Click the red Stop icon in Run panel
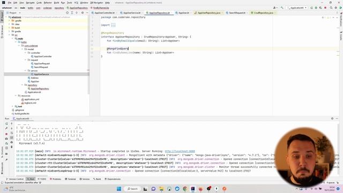This screenshot has height=193, width=343. coord(6,134)
